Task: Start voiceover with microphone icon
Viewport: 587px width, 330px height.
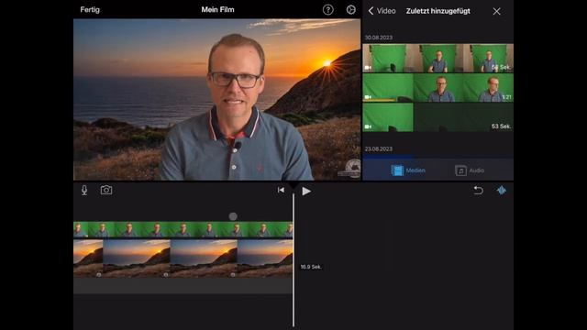Action: pos(84,190)
